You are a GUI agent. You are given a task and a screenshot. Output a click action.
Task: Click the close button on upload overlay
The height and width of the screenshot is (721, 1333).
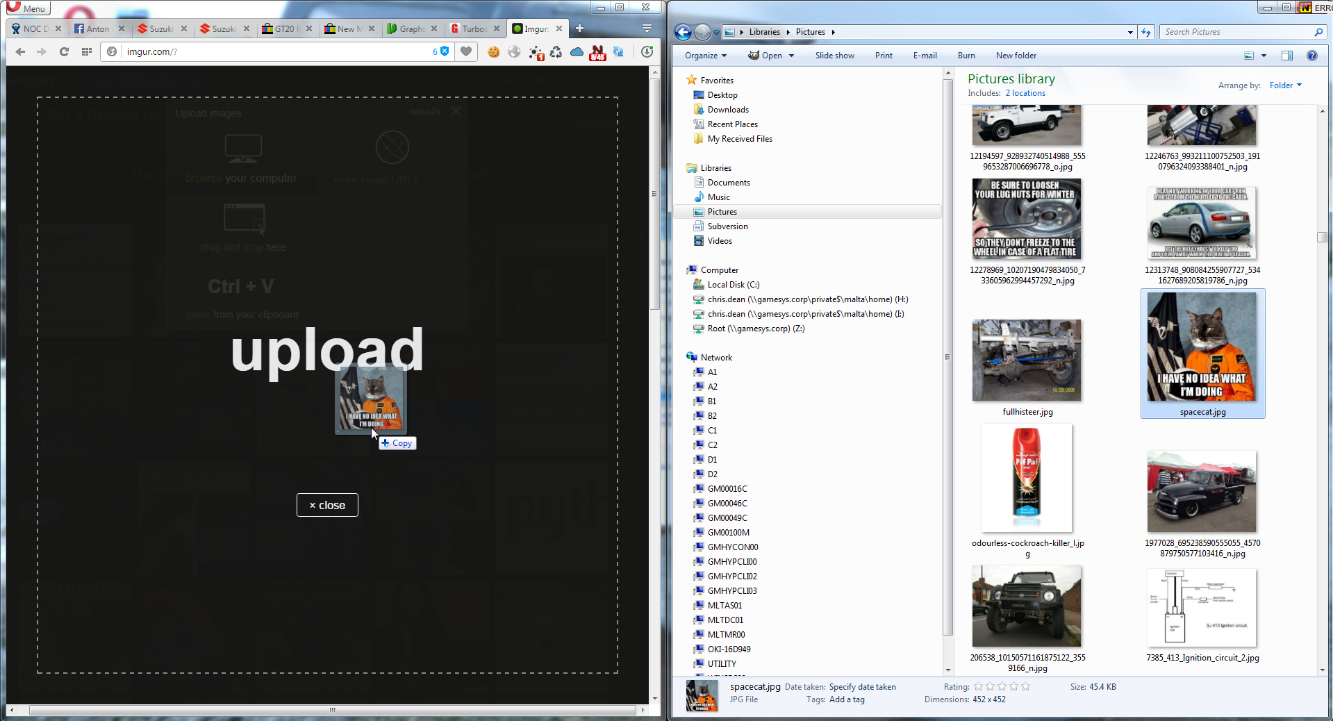(327, 505)
